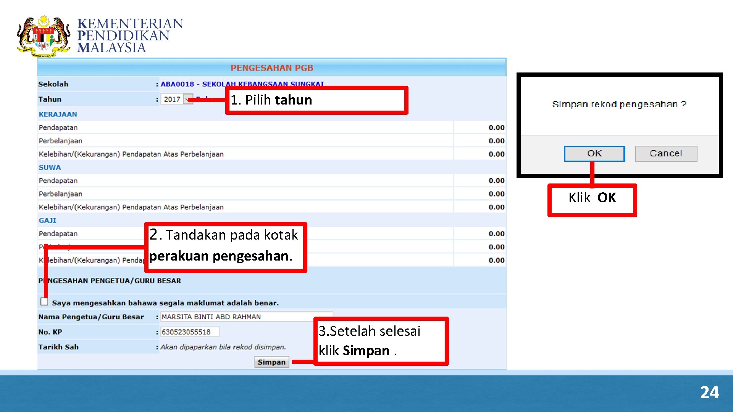This screenshot has height=412, width=733.
Task: Click GAJI Pendapatan 0.00 value
Action: [496, 234]
